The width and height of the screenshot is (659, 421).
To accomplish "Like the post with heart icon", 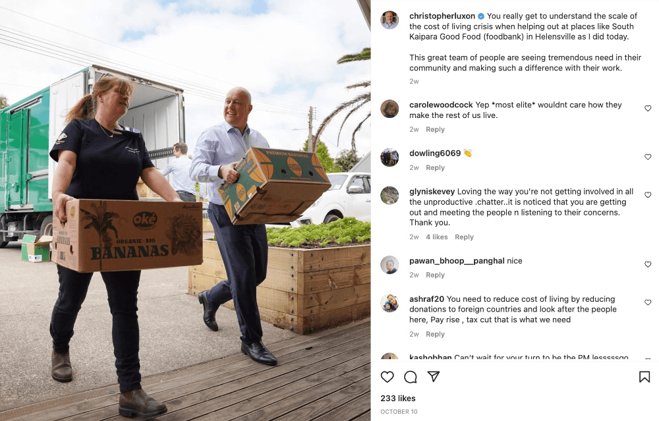I will [x=387, y=376].
